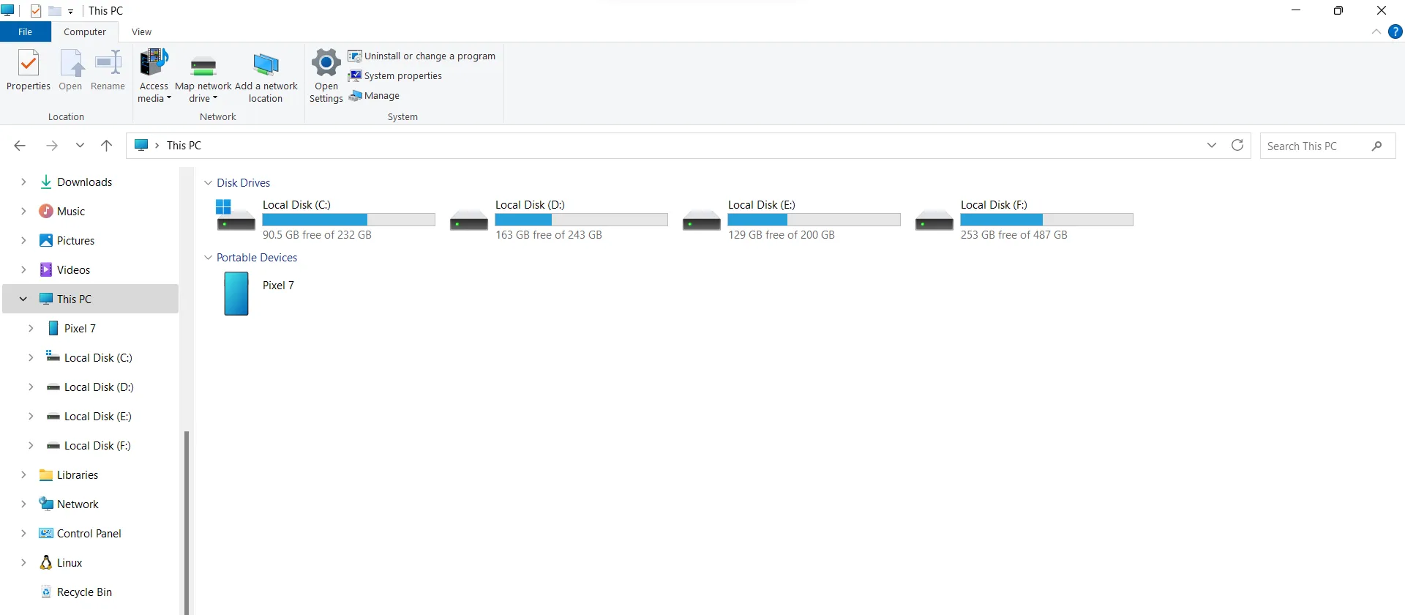
Task: Choose Add a network location
Action: (x=266, y=76)
